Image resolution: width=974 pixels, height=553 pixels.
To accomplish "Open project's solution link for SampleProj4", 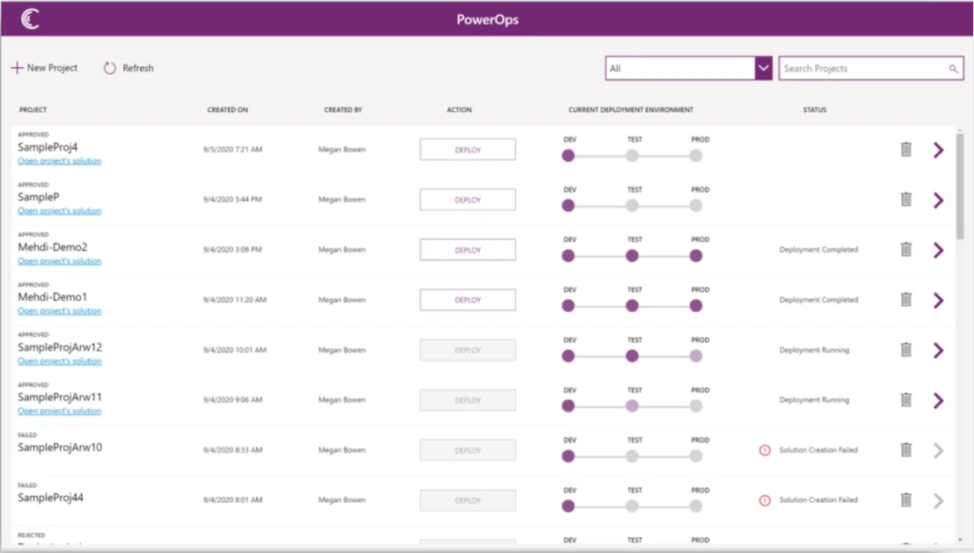I will point(59,161).
